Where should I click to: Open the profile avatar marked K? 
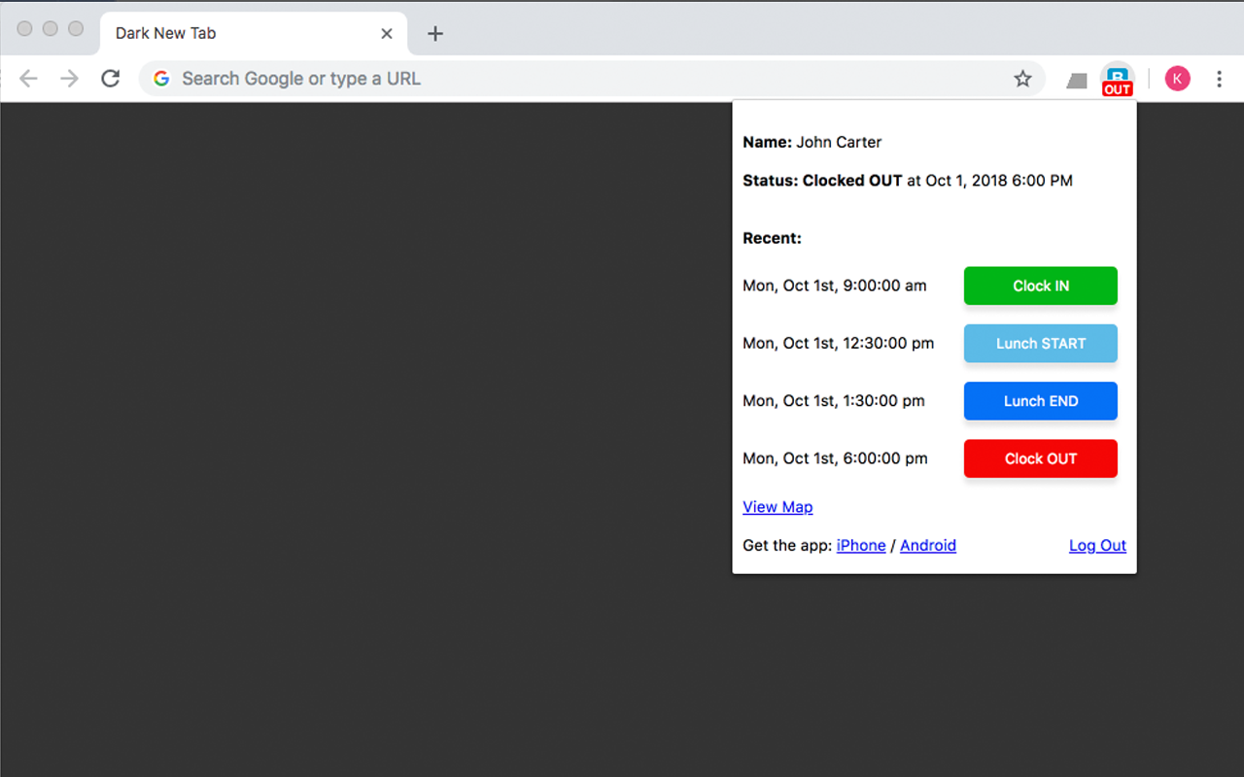click(x=1177, y=78)
